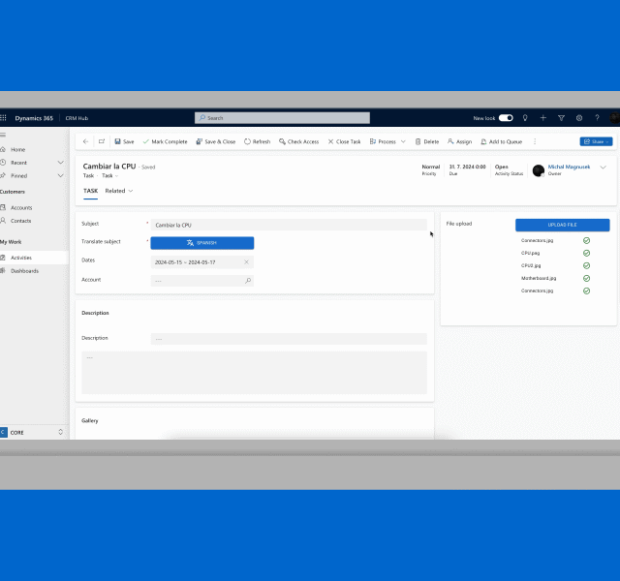Collapse the site map hamburger menu

[x=3, y=135]
